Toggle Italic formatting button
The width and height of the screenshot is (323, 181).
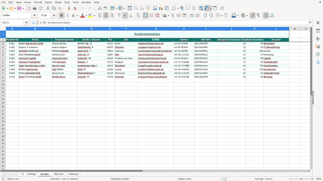point(67,16)
